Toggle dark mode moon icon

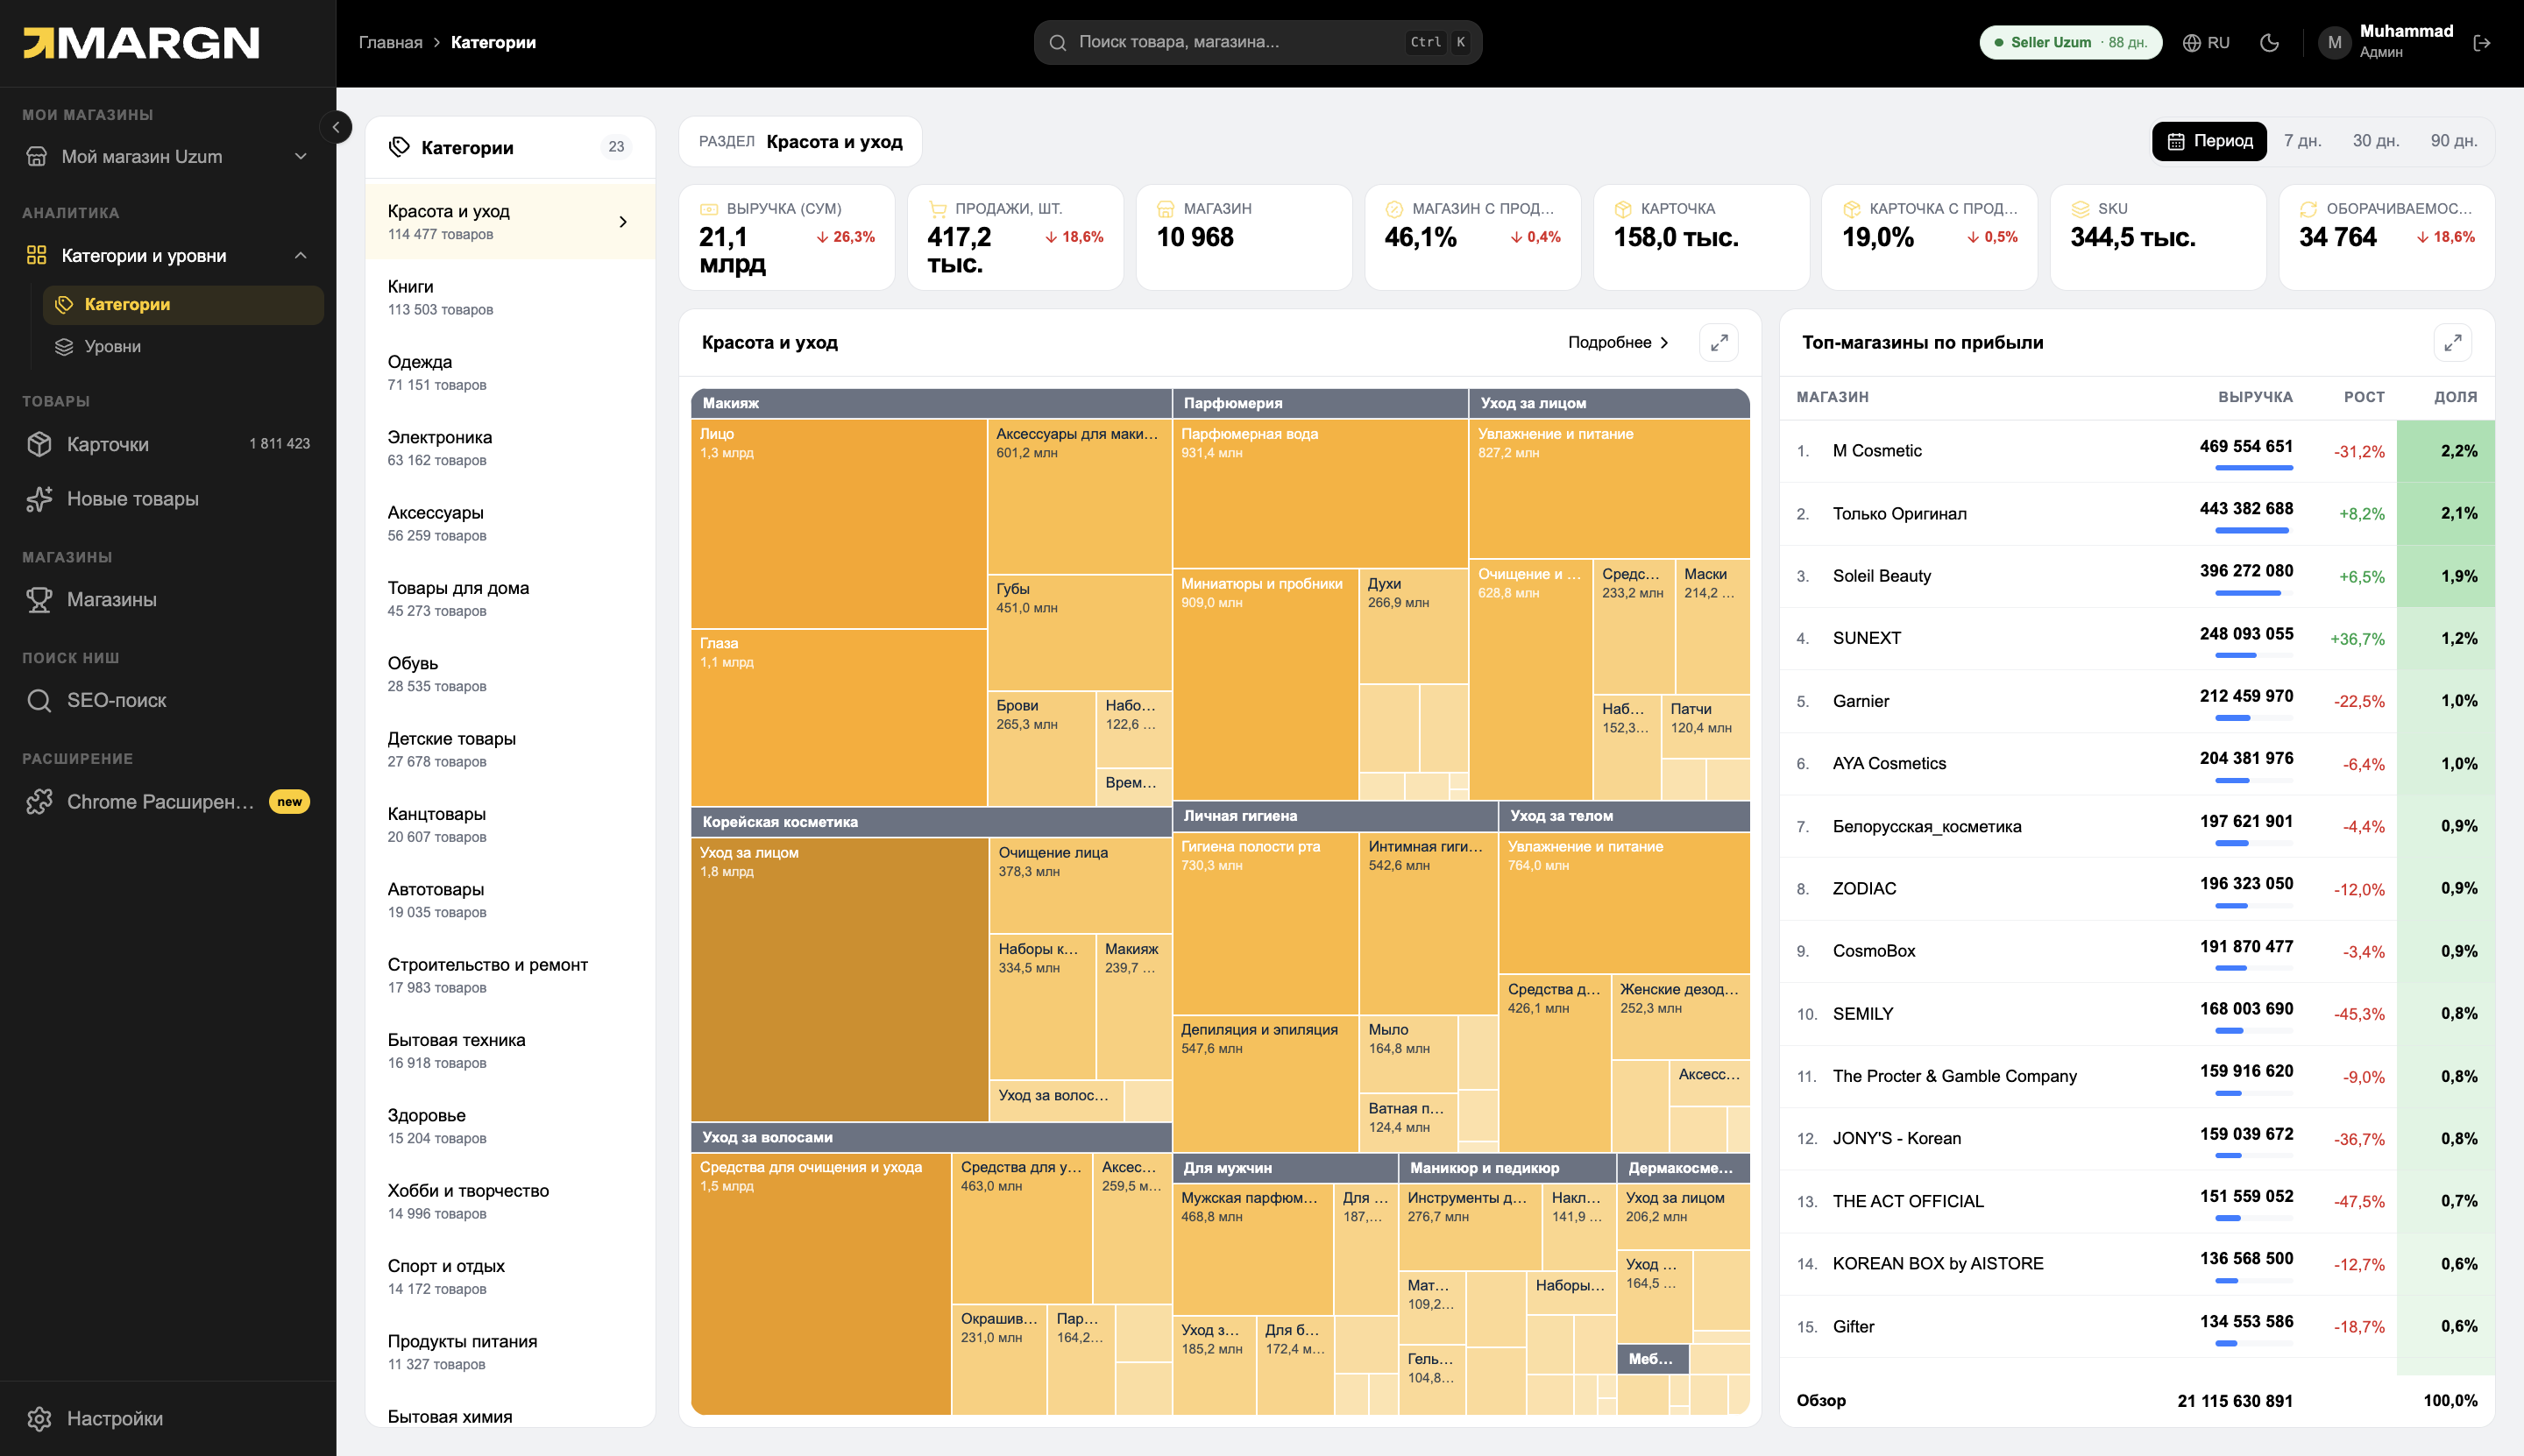2269,42
